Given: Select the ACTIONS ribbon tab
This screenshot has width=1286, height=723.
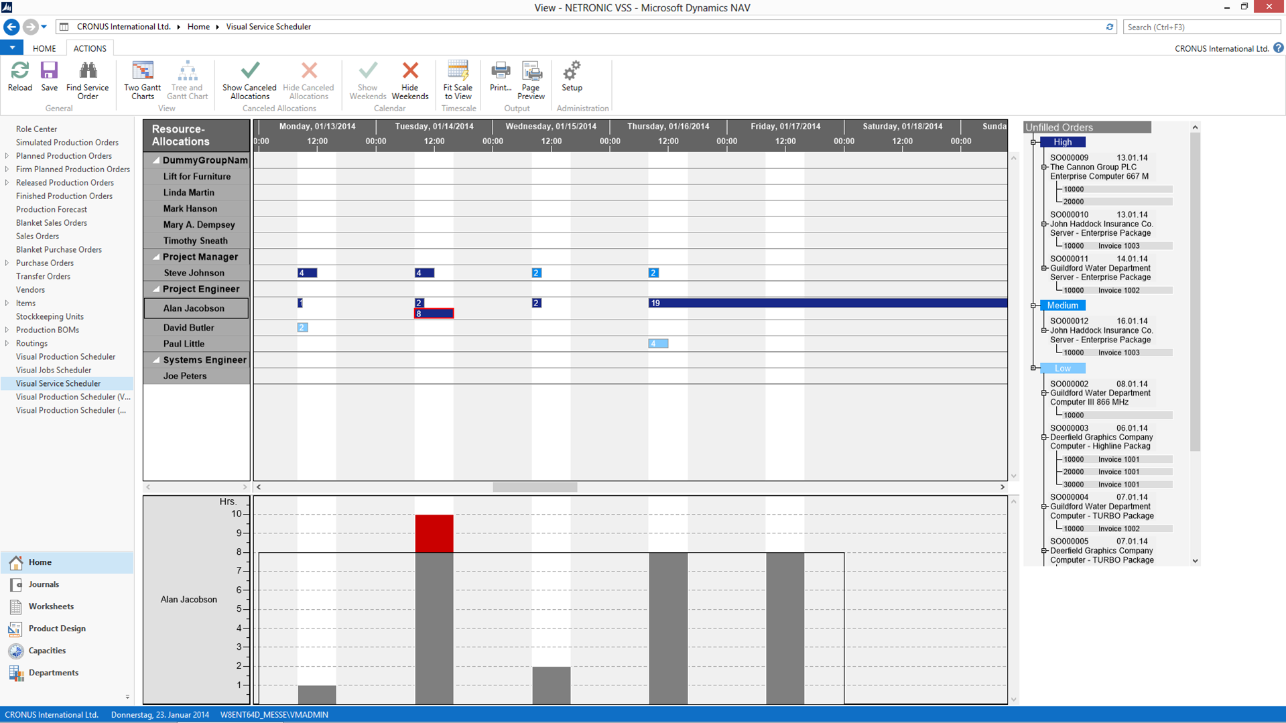Looking at the screenshot, I should tap(90, 48).
